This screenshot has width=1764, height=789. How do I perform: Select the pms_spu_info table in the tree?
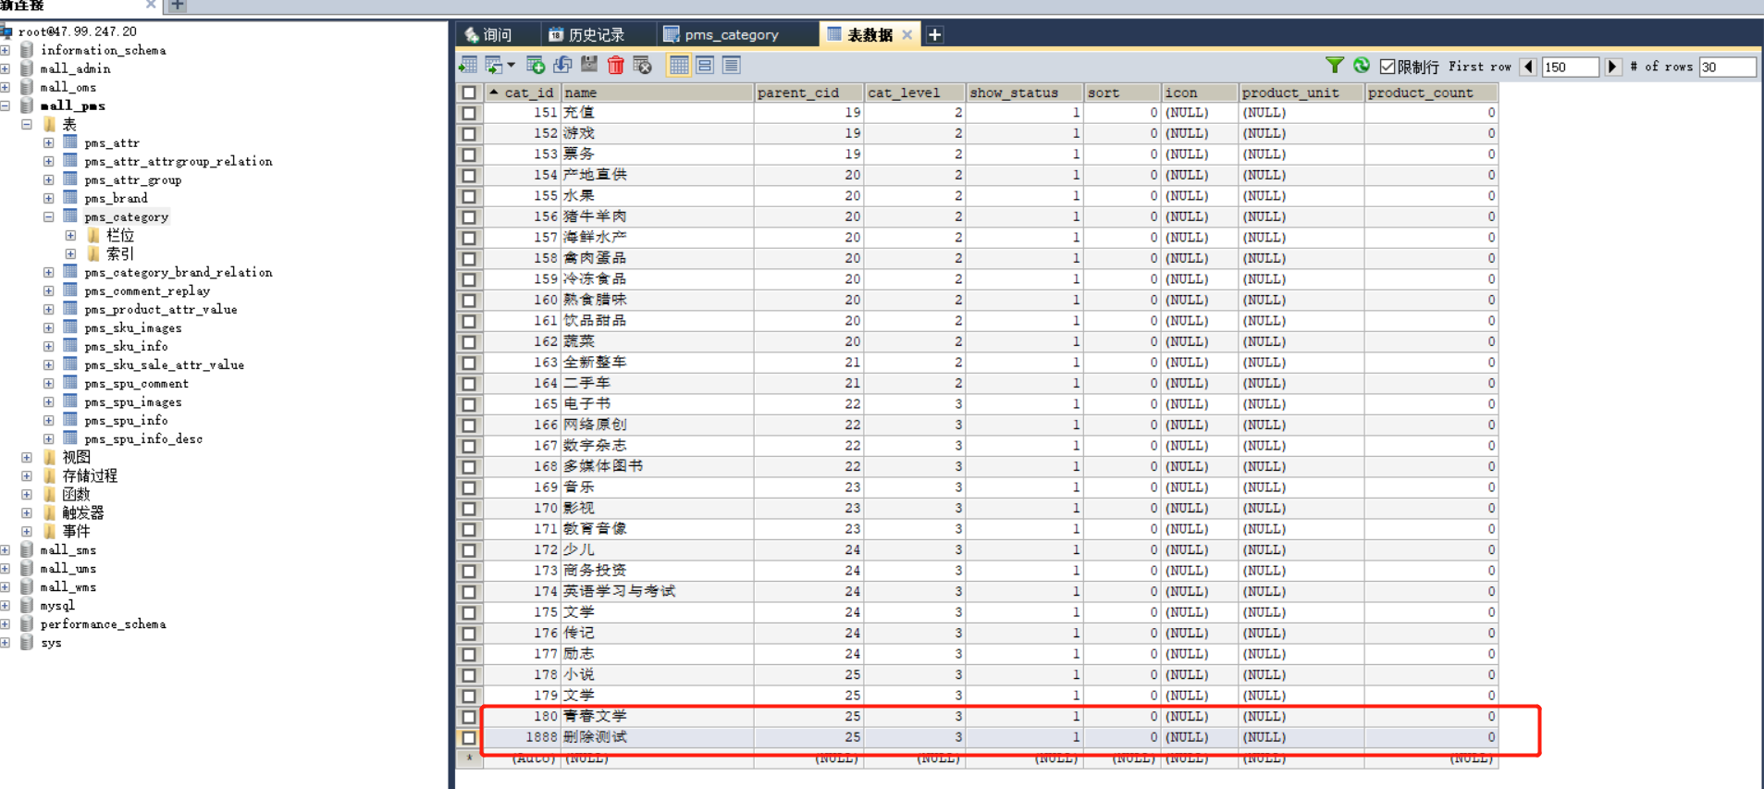(x=126, y=420)
